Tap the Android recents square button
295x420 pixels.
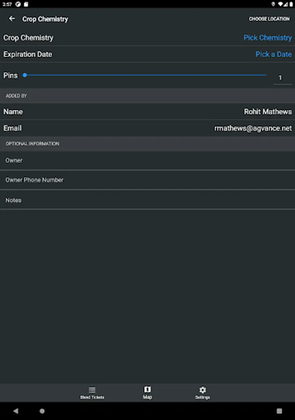279,411
